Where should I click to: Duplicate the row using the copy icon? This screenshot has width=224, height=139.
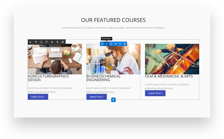(41, 42)
